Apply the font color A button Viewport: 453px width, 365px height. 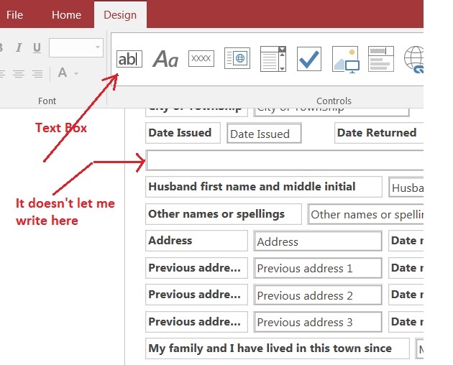(63, 73)
